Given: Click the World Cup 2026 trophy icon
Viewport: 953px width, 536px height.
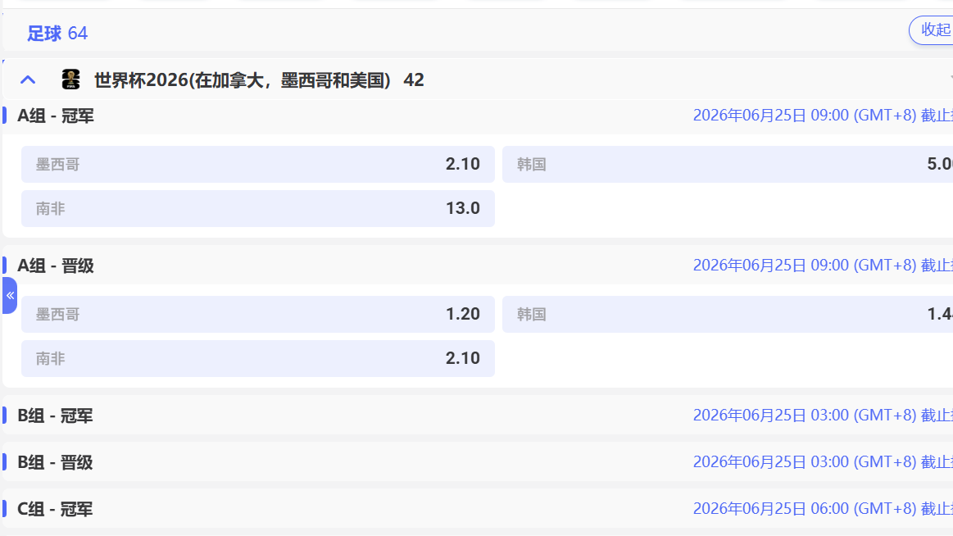Looking at the screenshot, I should click(x=71, y=79).
